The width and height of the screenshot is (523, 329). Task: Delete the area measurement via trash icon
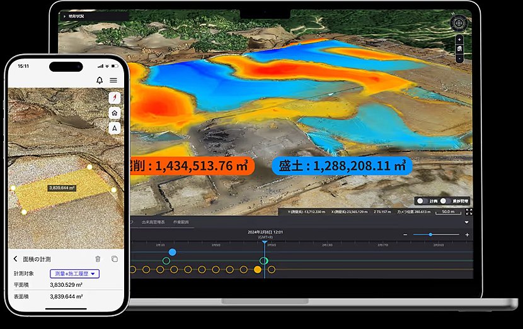point(98,259)
